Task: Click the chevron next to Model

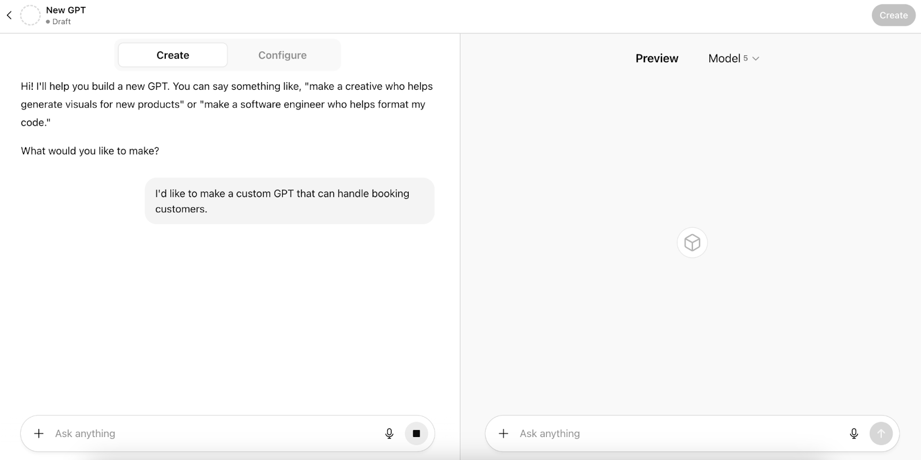Action: pyautogui.click(x=756, y=59)
